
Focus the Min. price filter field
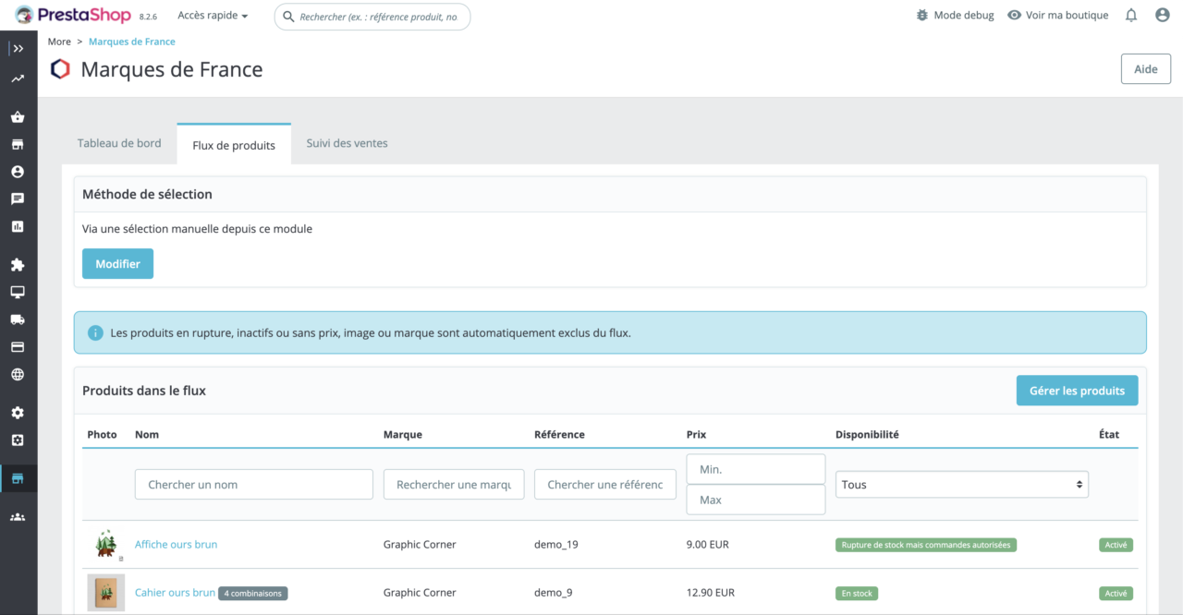click(x=756, y=469)
